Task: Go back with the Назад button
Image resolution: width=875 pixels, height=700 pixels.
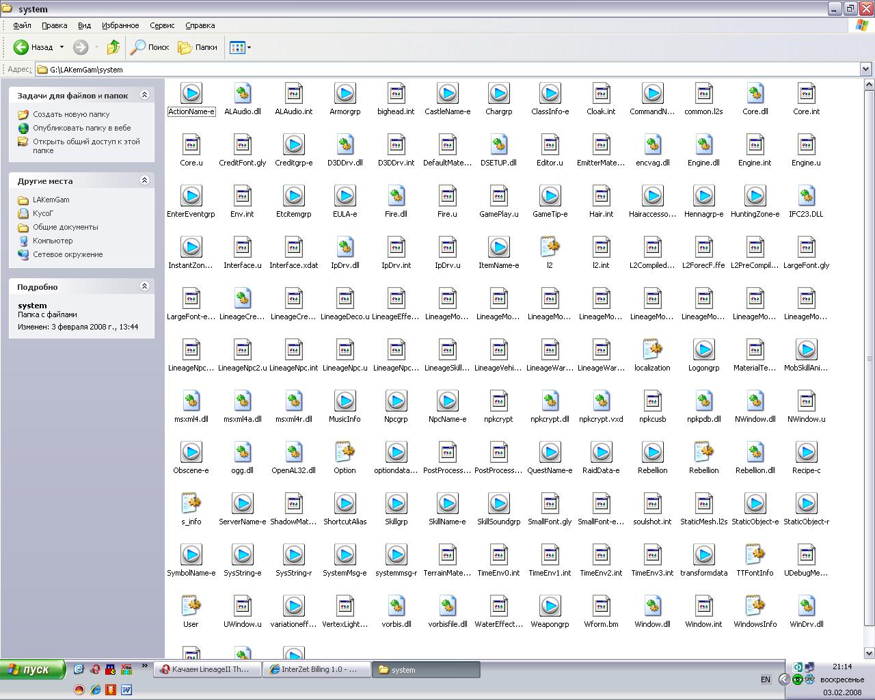Action: coord(33,47)
